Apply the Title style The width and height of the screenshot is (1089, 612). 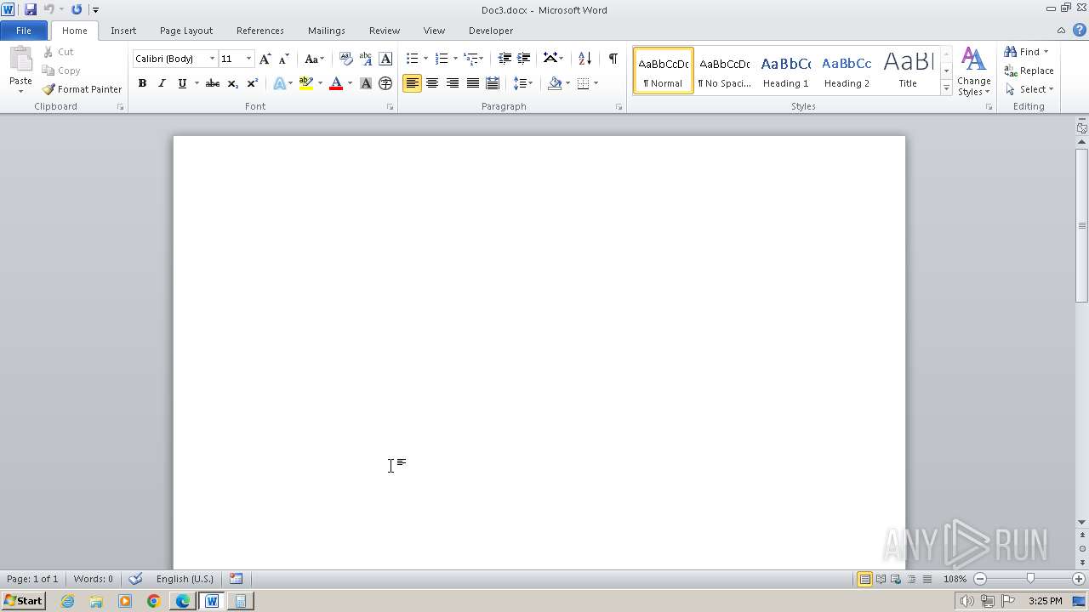[908, 71]
